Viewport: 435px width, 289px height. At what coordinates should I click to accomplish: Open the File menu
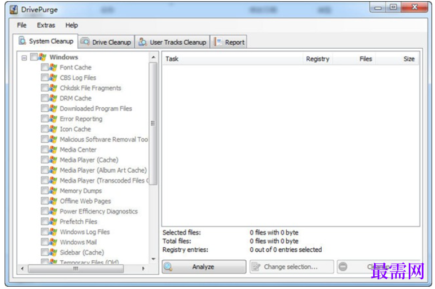pyautogui.click(x=22, y=25)
